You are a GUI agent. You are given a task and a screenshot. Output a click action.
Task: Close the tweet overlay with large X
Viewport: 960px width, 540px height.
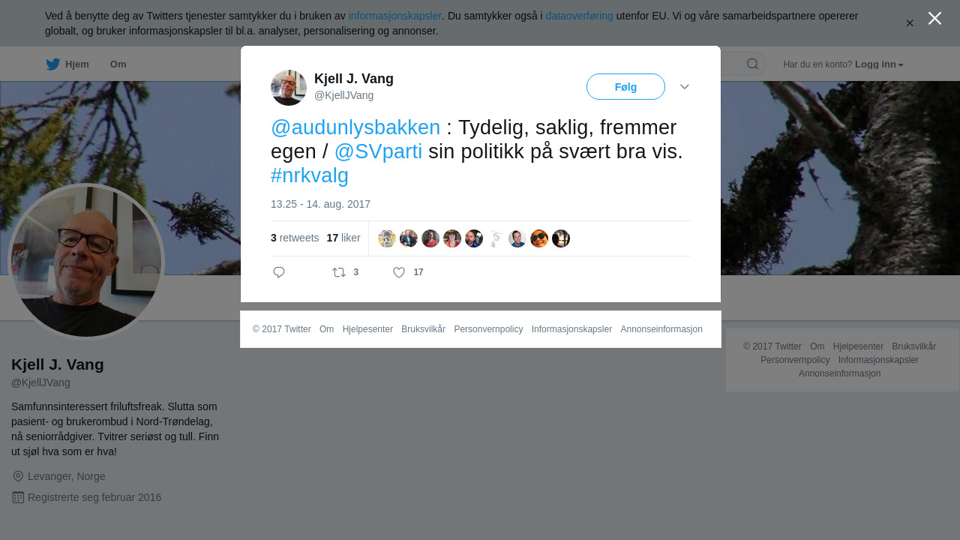(934, 18)
